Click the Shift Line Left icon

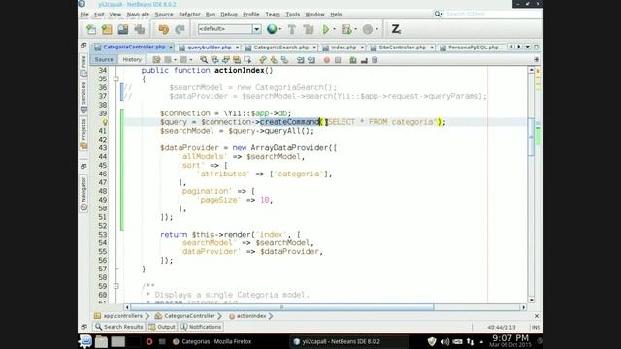[x=300, y=60]
